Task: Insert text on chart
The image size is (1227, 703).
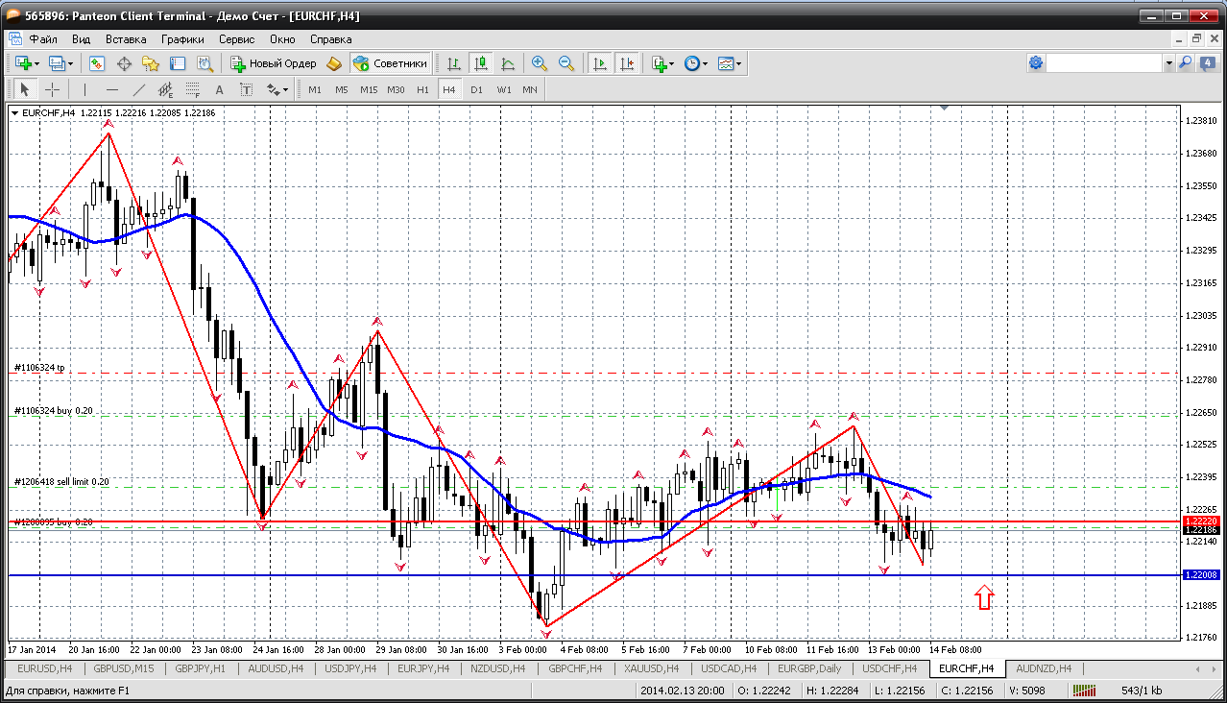Action: tap(219, 89)
